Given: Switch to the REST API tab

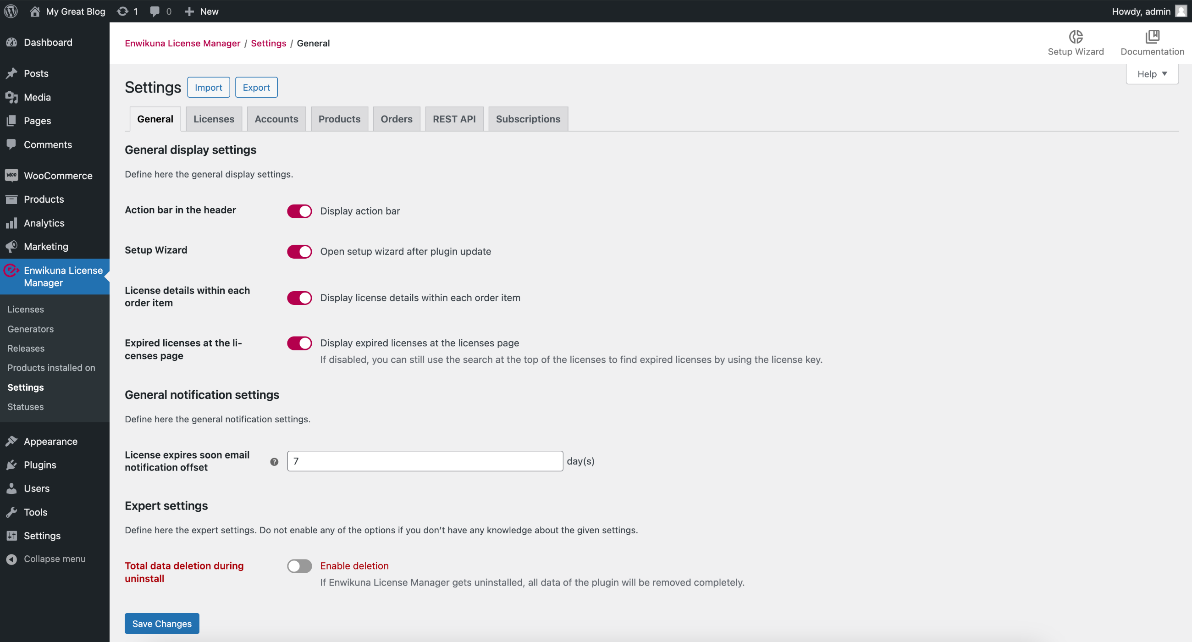Looking at the screenshot, I should [454, 119].
